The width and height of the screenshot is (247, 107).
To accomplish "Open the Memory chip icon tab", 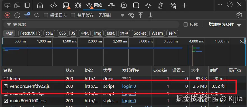I will click(124, 5).
